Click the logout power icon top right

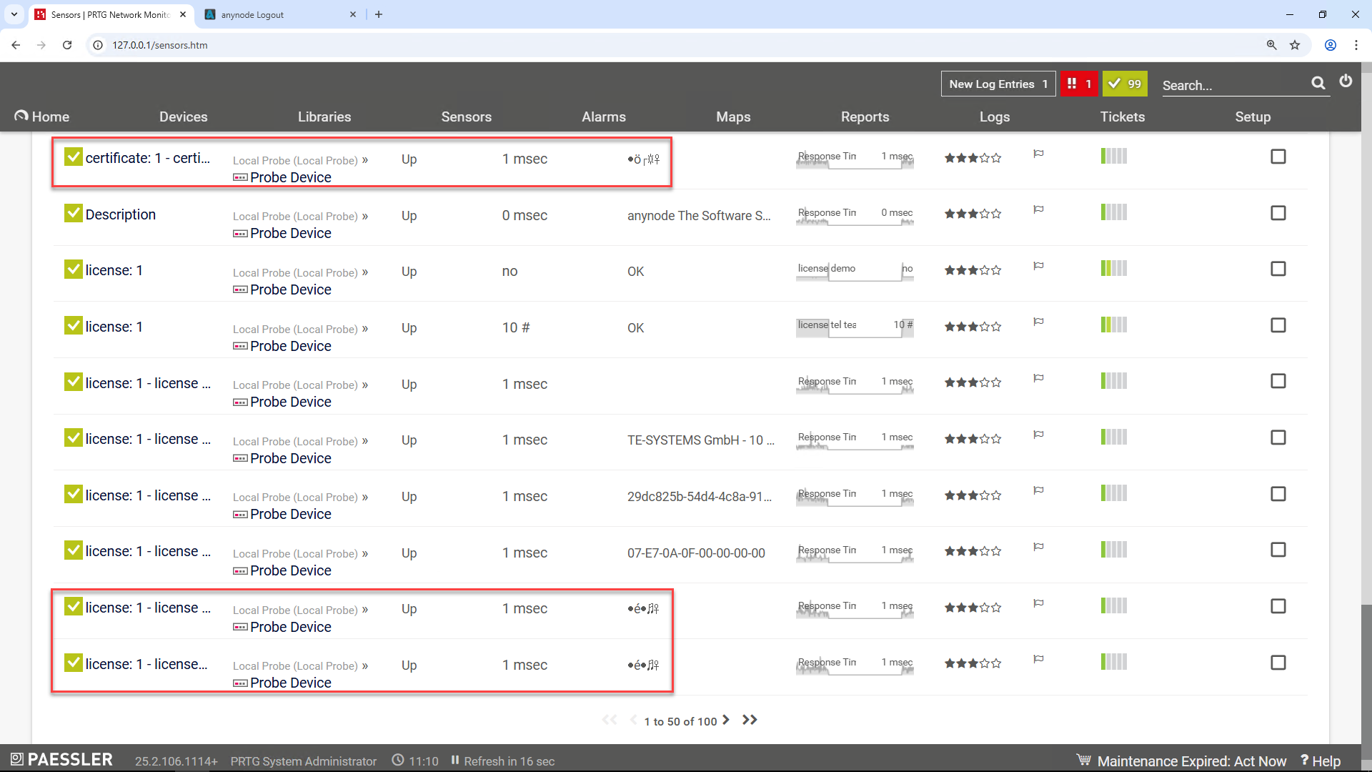tap(1346, 81)
